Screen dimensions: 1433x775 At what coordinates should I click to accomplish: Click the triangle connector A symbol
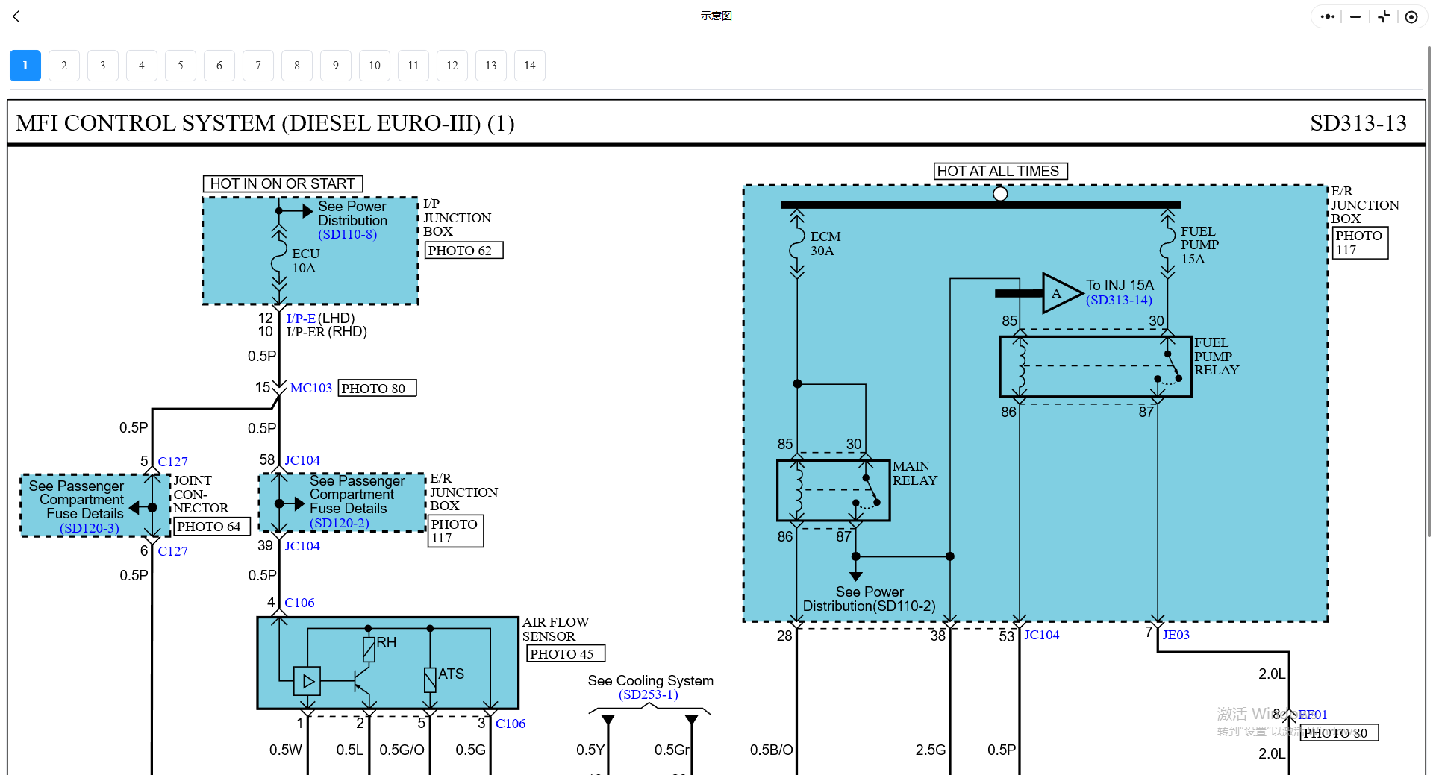pos(1061,293)
